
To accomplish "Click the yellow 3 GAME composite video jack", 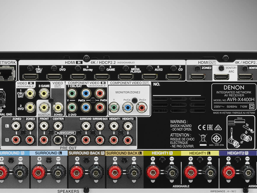I will pos(44,93).
